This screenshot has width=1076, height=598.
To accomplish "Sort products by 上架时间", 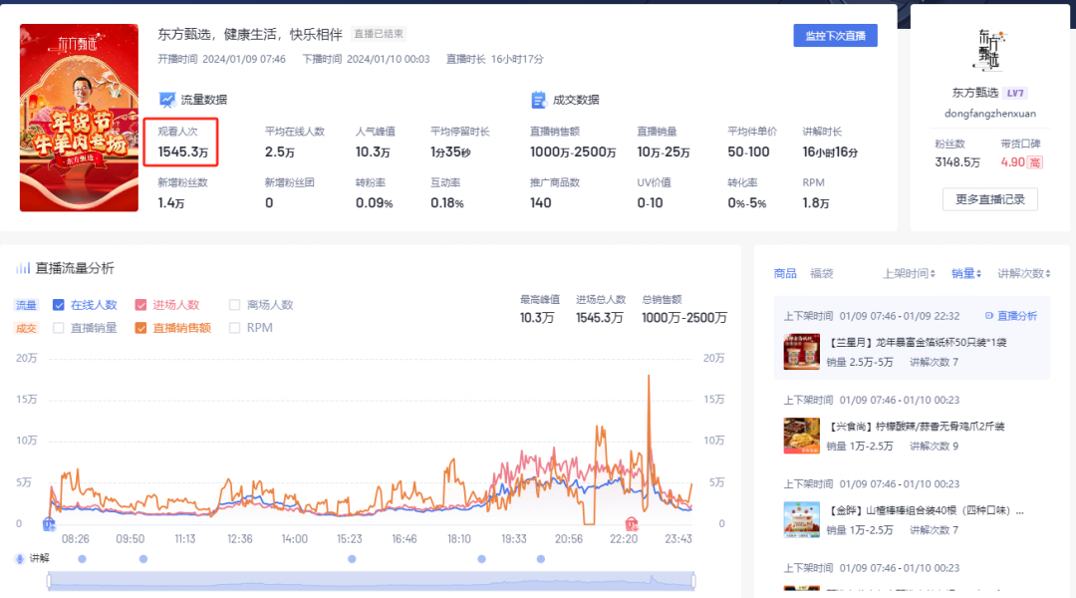I will [909, 274].
